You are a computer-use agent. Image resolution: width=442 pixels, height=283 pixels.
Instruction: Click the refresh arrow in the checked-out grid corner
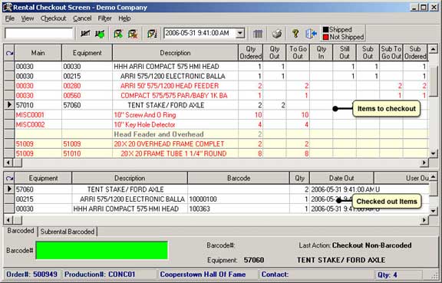click(9, 178)
